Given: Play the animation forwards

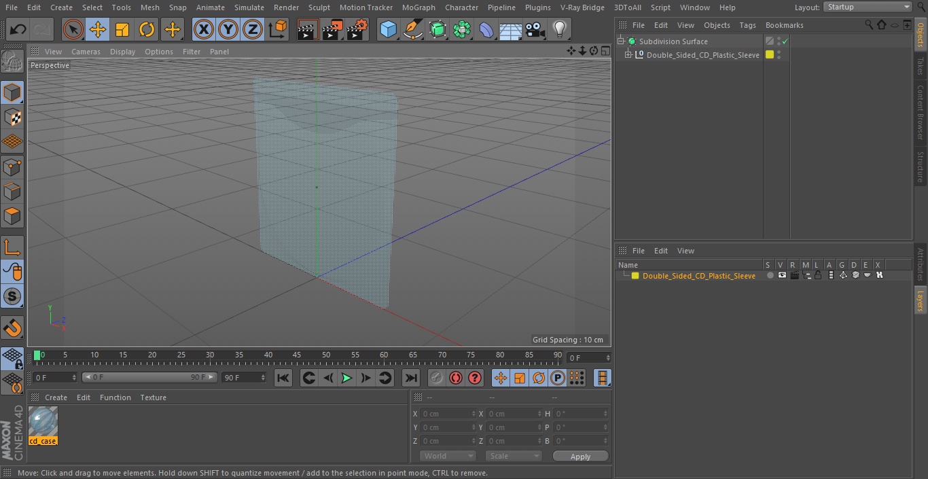Looking at the screenshot, I should pos(346,378).
